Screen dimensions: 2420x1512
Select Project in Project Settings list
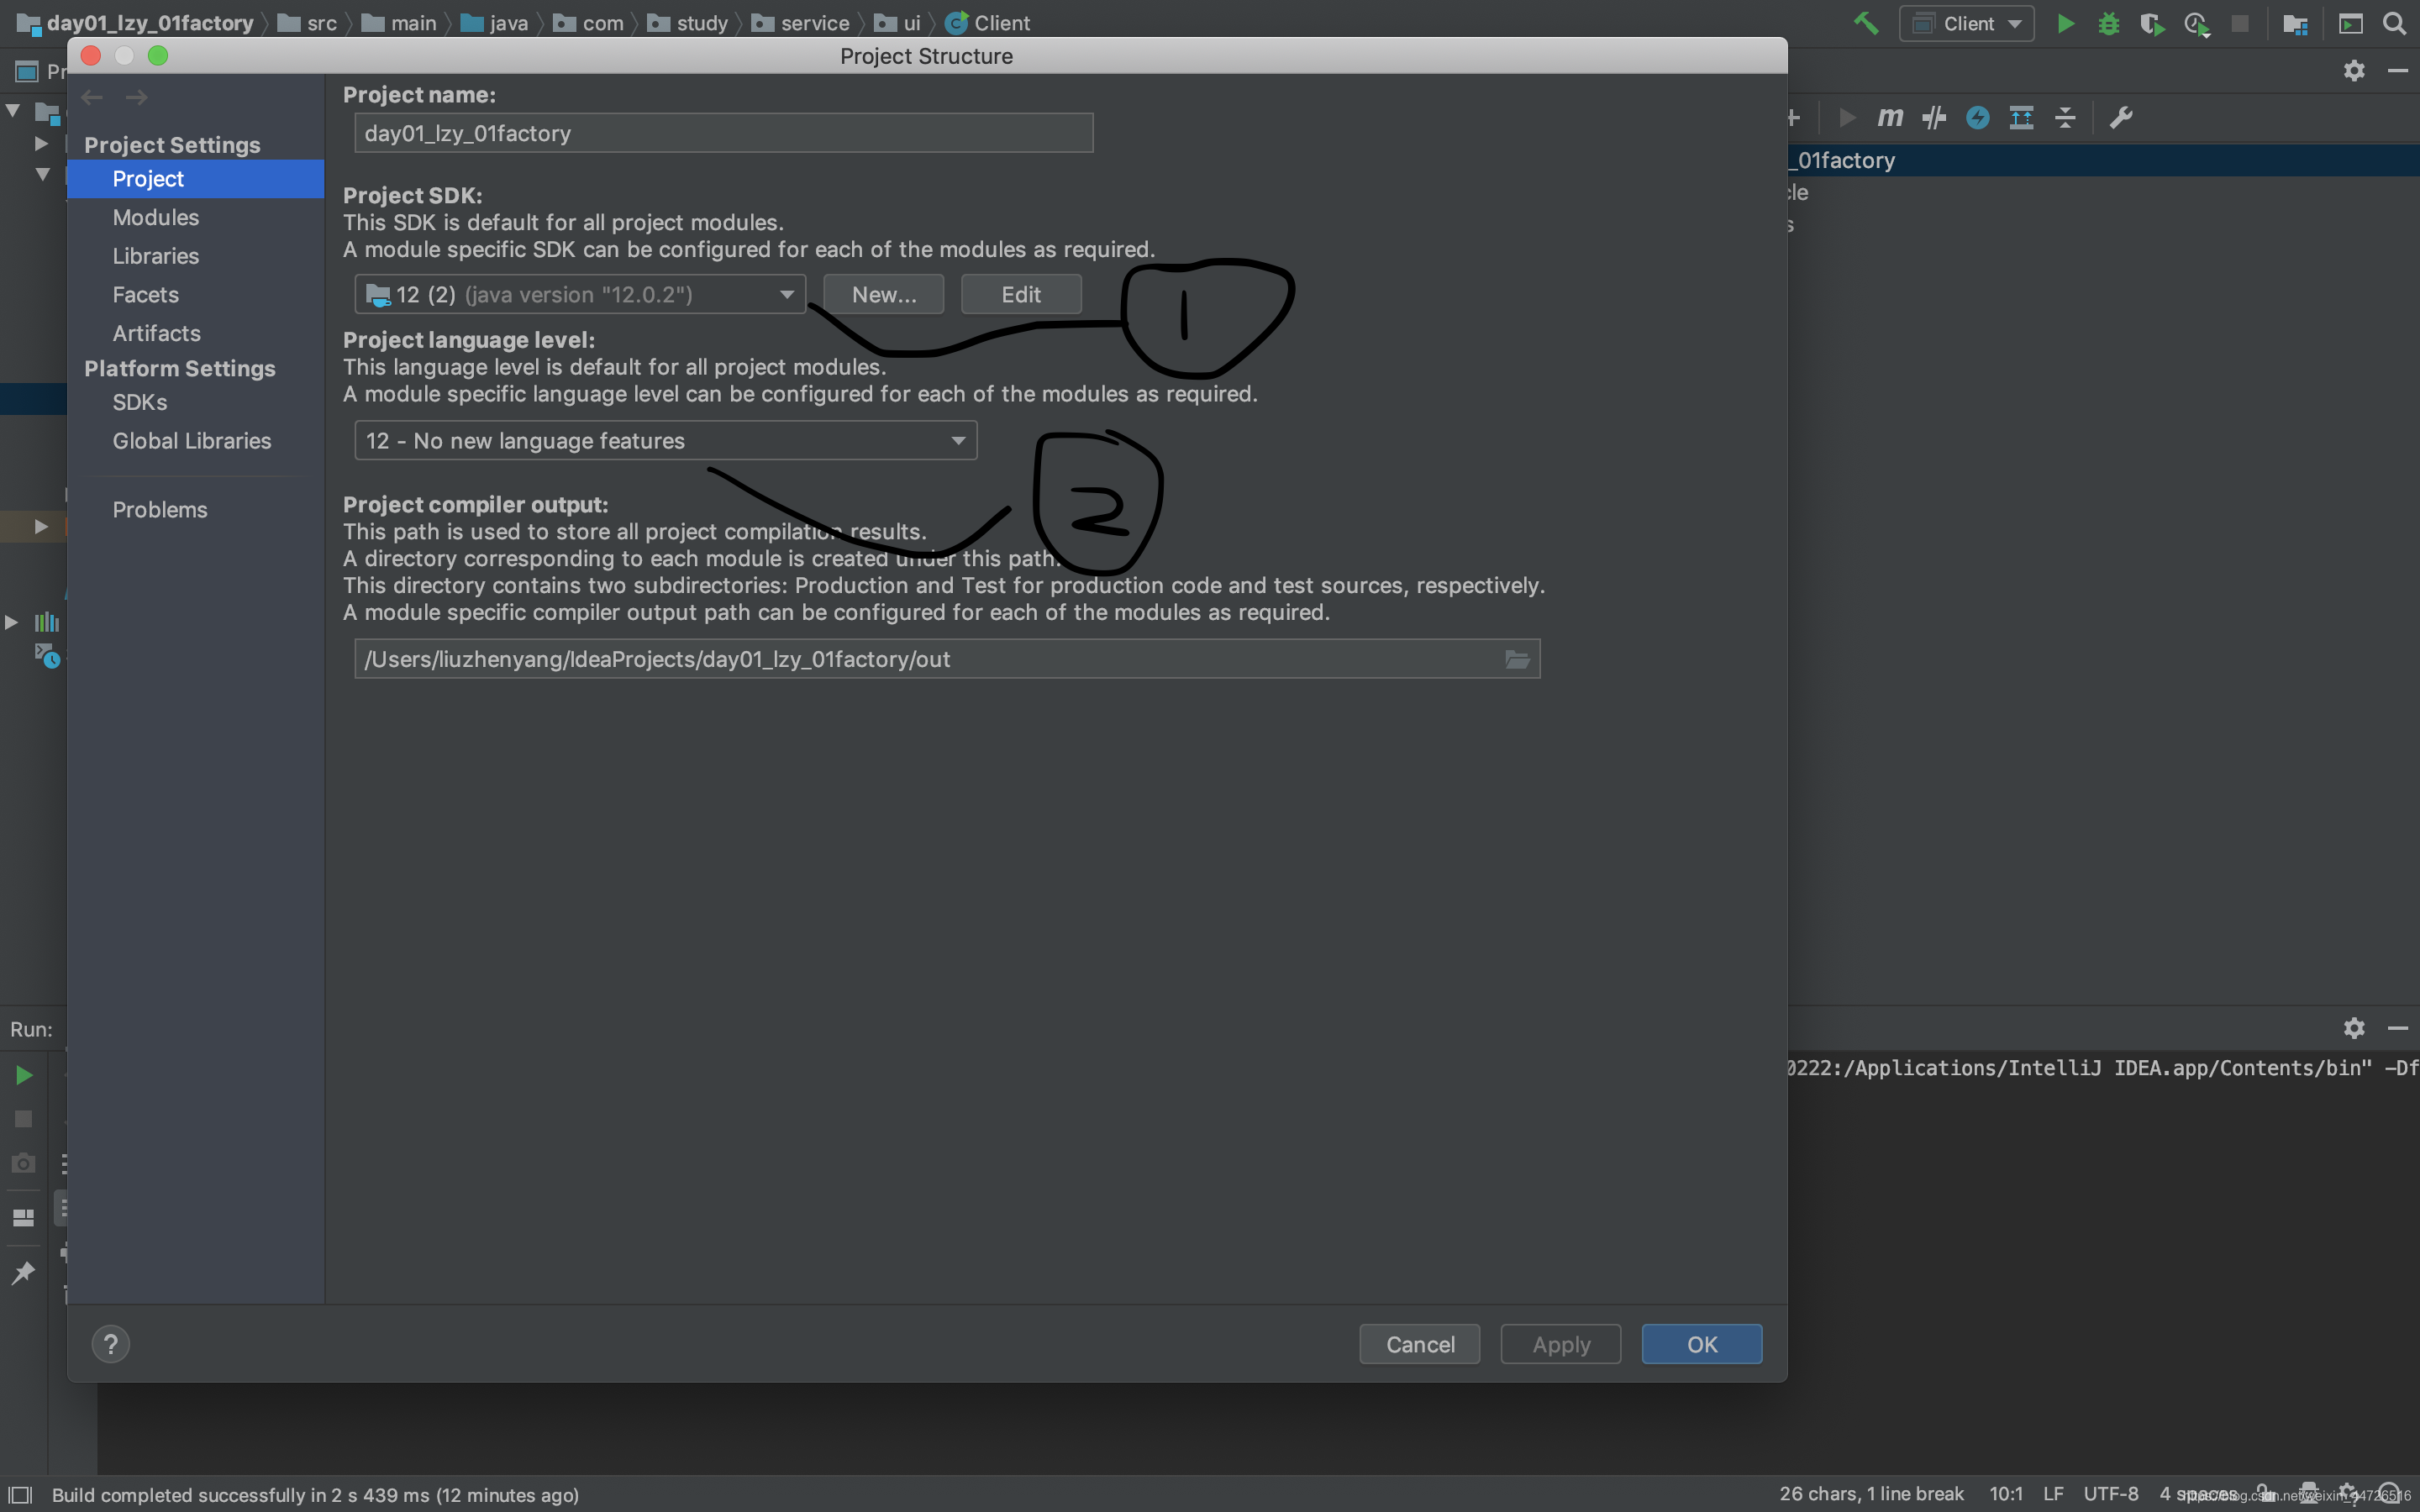coord(196,179)
